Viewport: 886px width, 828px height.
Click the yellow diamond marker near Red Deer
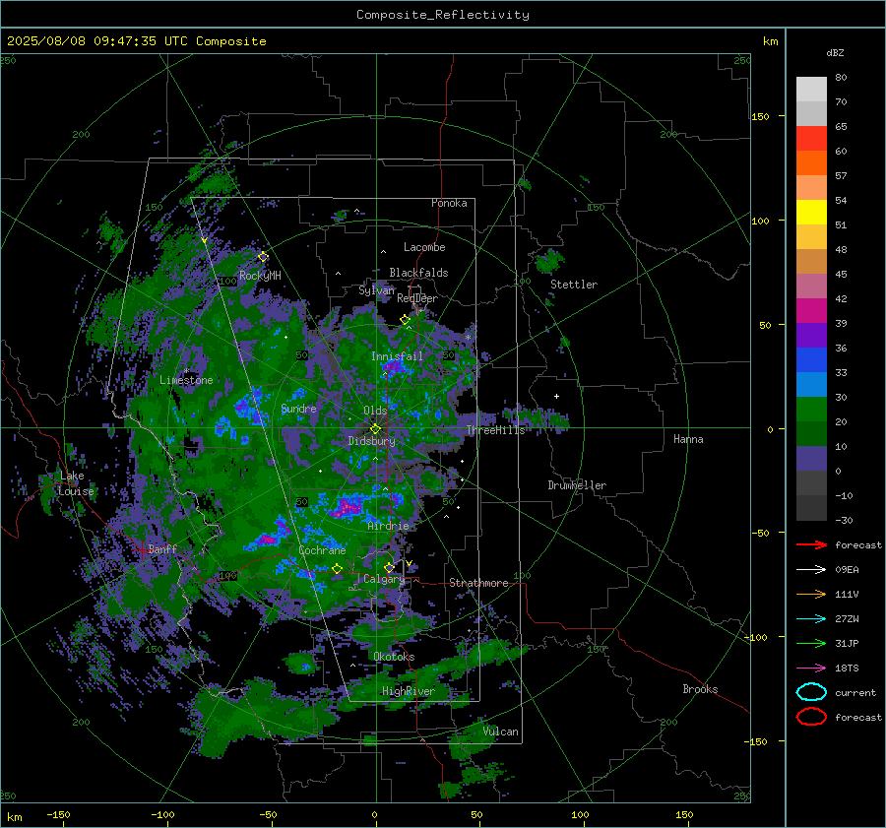click(x=405, y=320)
